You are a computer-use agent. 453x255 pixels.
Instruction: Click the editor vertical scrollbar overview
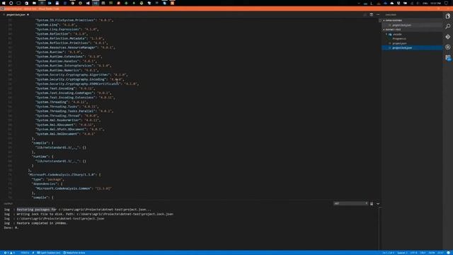point(380,108)
